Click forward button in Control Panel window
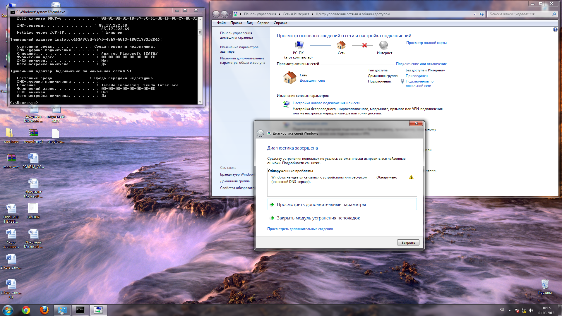 coord(224,14)
